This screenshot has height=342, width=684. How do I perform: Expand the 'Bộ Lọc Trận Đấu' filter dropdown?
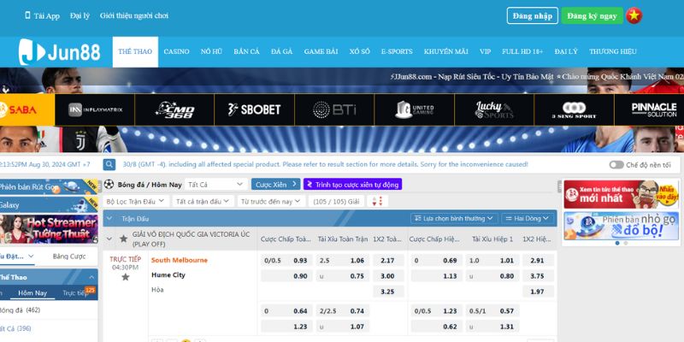coord(135,201)
